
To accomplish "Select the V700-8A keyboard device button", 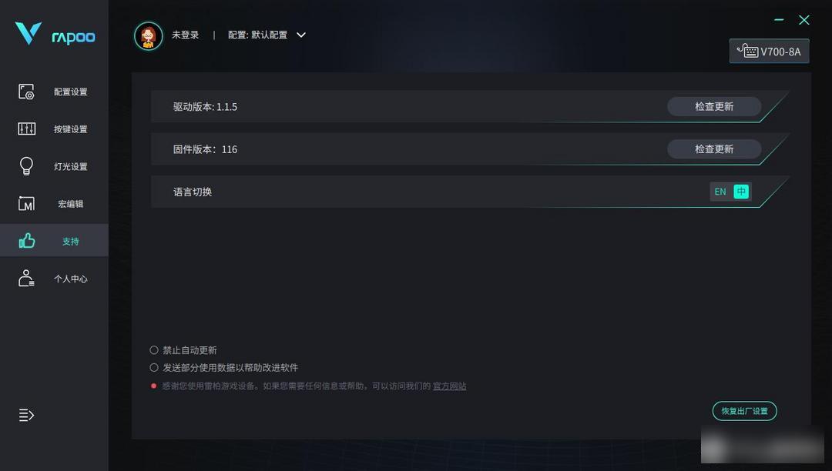I will click(x=769, y=52).
